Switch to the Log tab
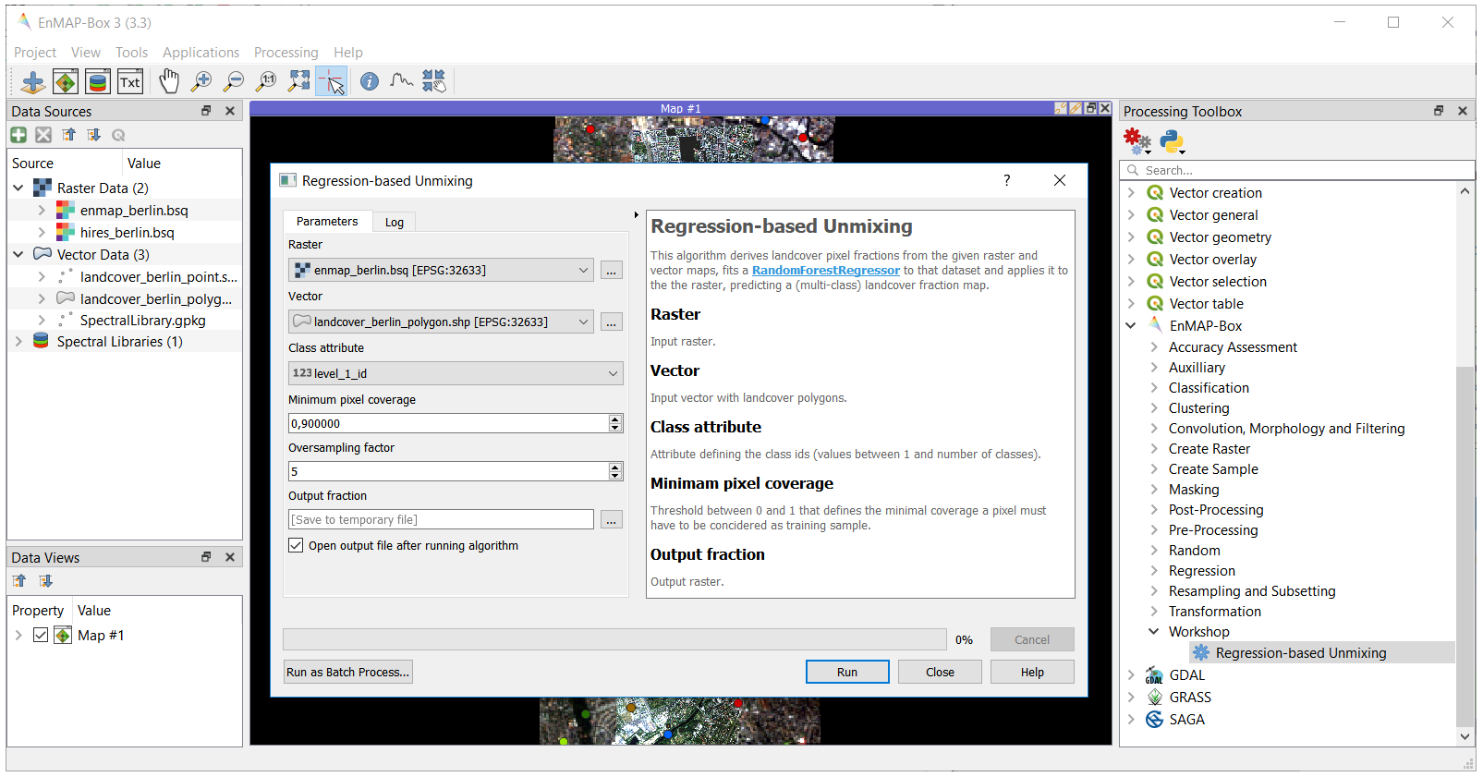The image size is (1483, 777). click(395, 222)
